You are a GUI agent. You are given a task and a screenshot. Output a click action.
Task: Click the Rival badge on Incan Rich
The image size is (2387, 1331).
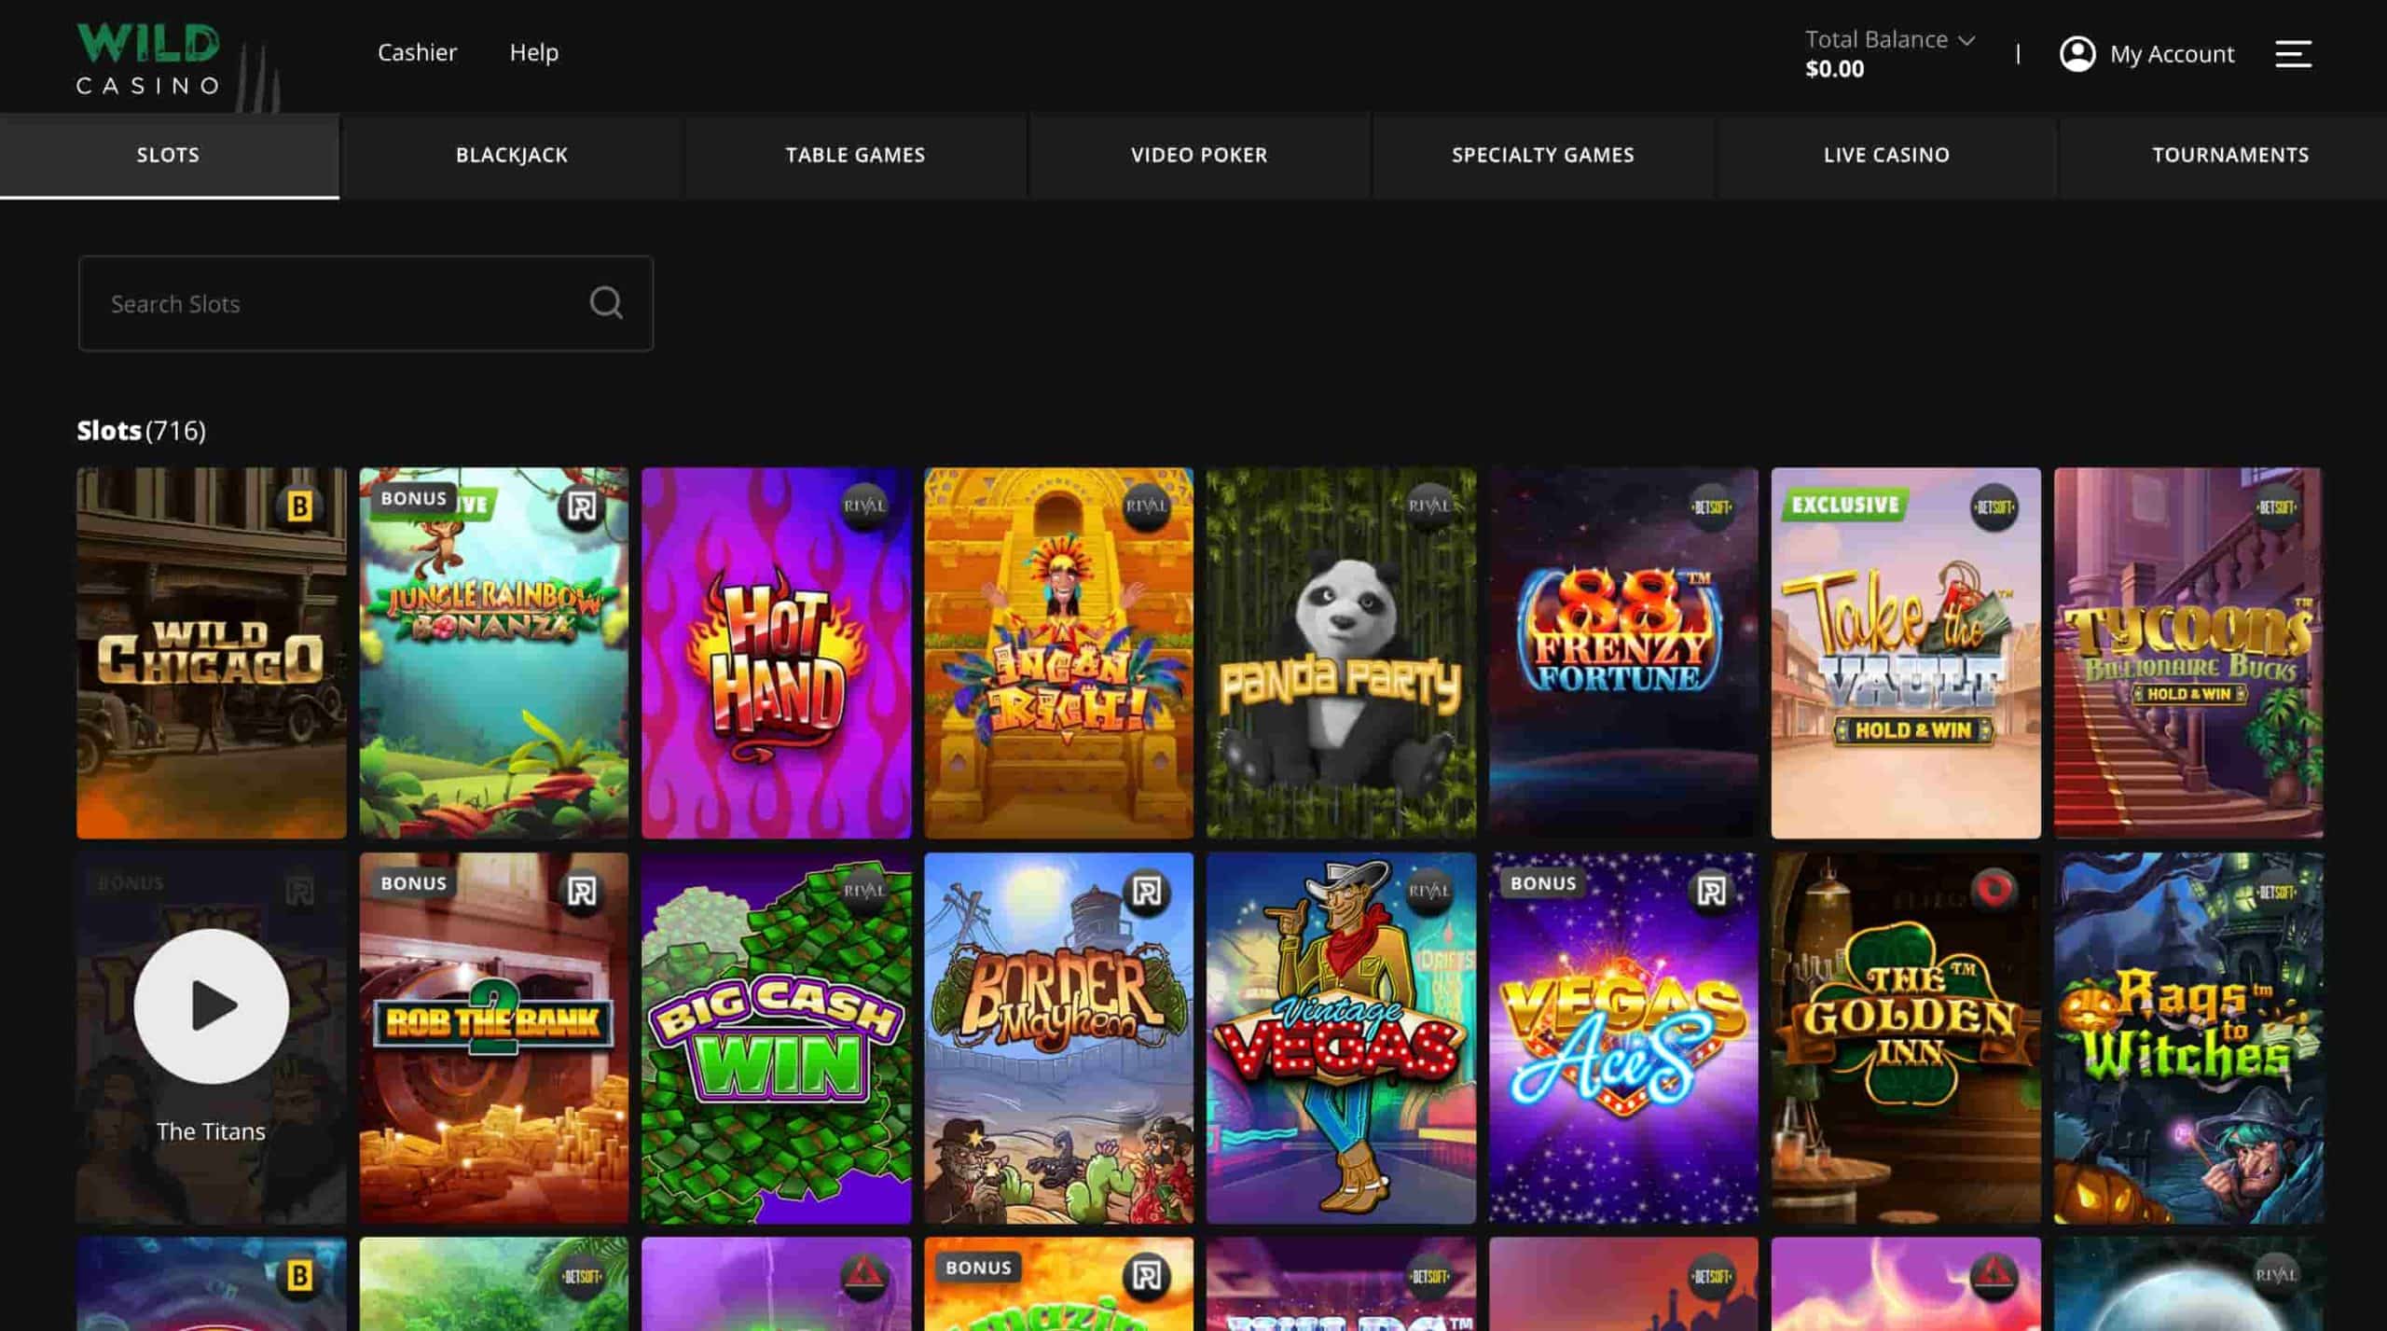tap(1146, 506)
